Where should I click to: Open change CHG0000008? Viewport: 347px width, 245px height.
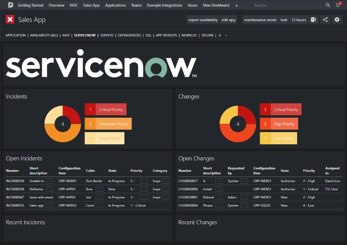pos(188,189)
